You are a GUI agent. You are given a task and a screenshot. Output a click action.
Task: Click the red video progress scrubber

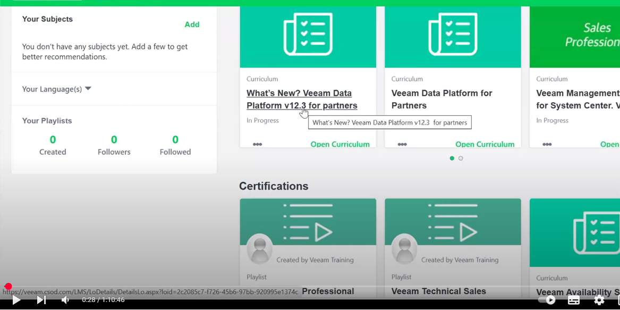point(8,286)
